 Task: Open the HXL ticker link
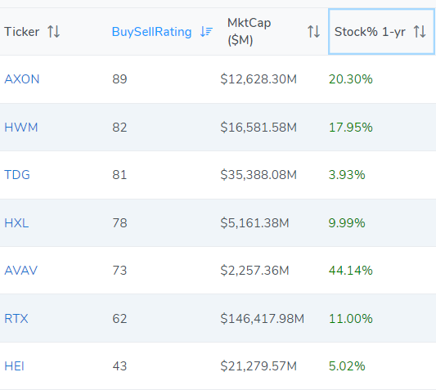[x=16, y=223]
